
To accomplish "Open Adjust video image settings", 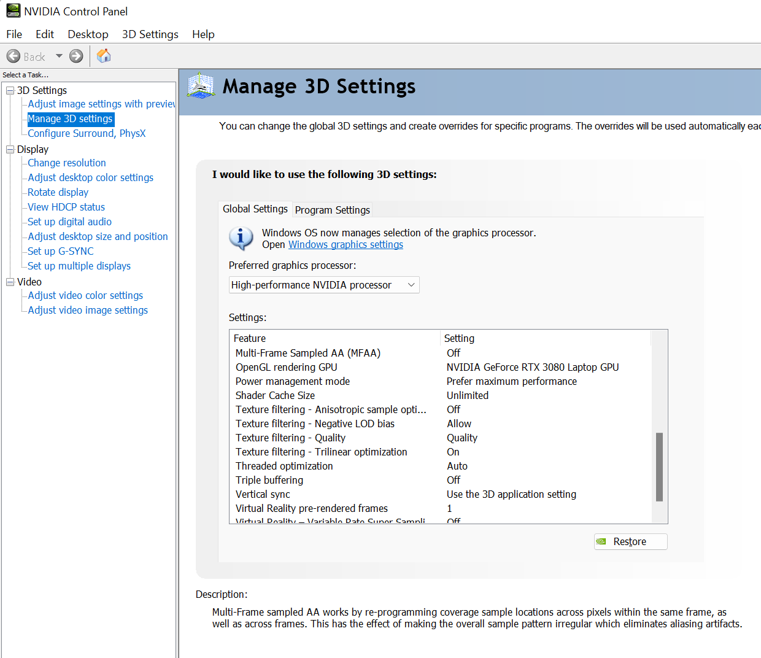I will tap(88, 310).
